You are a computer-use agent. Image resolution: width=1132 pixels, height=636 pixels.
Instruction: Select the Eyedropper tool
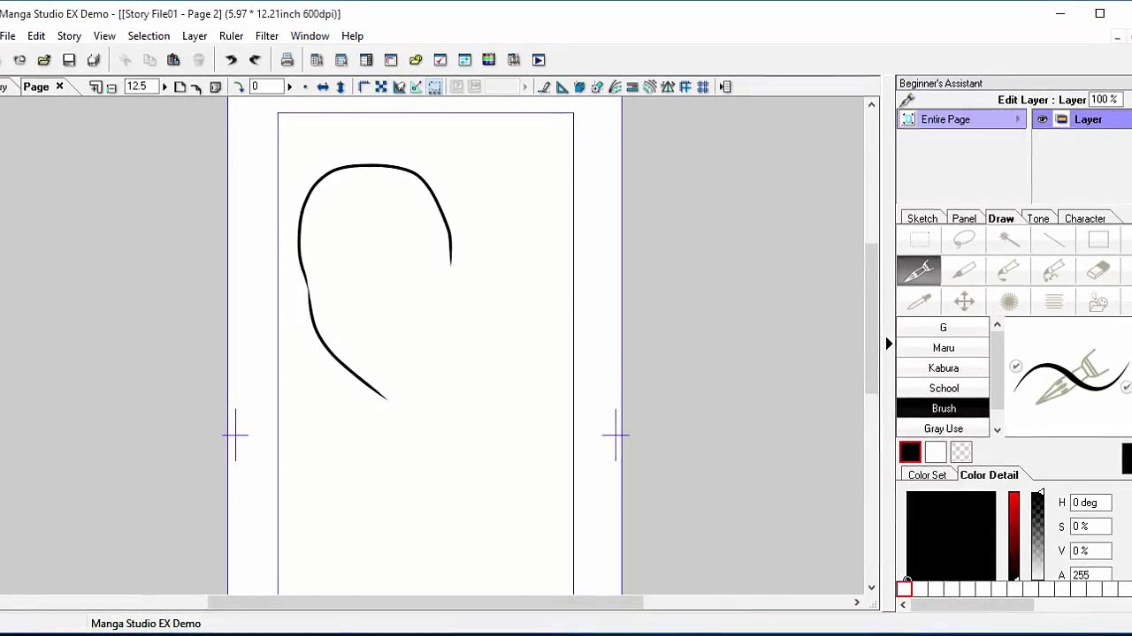tap(919, 302)
